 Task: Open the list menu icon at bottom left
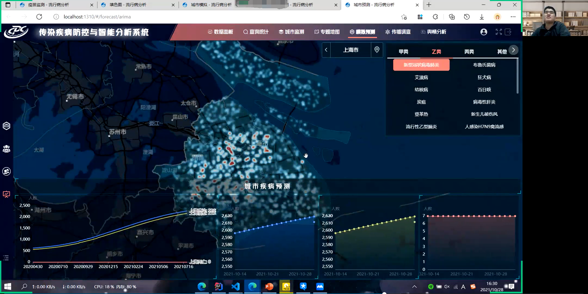[x=6, y=258]
